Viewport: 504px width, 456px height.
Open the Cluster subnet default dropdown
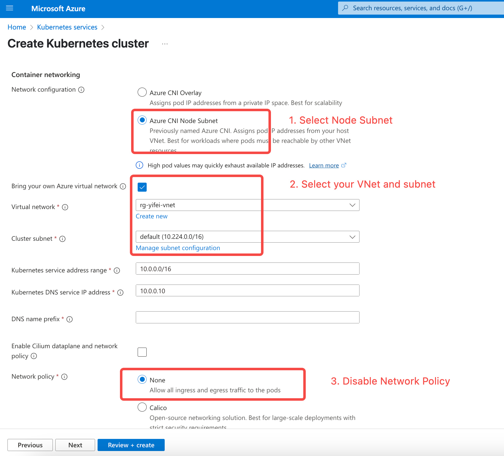pyautogui.click(x=247, y=237)
